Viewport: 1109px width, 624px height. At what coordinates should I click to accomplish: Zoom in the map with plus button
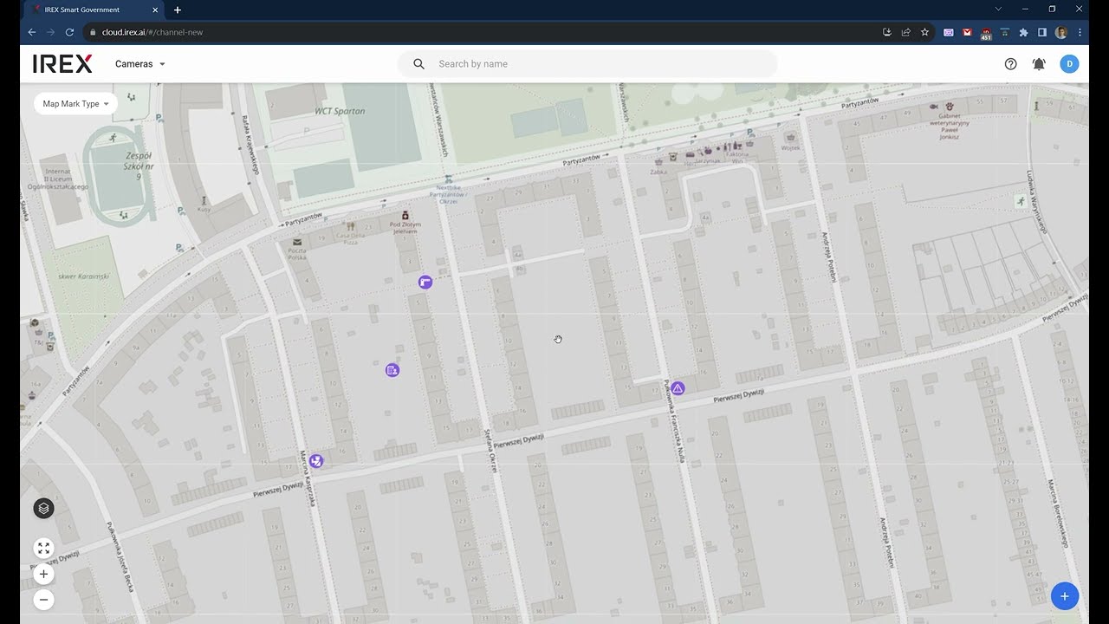pos(43,574)
